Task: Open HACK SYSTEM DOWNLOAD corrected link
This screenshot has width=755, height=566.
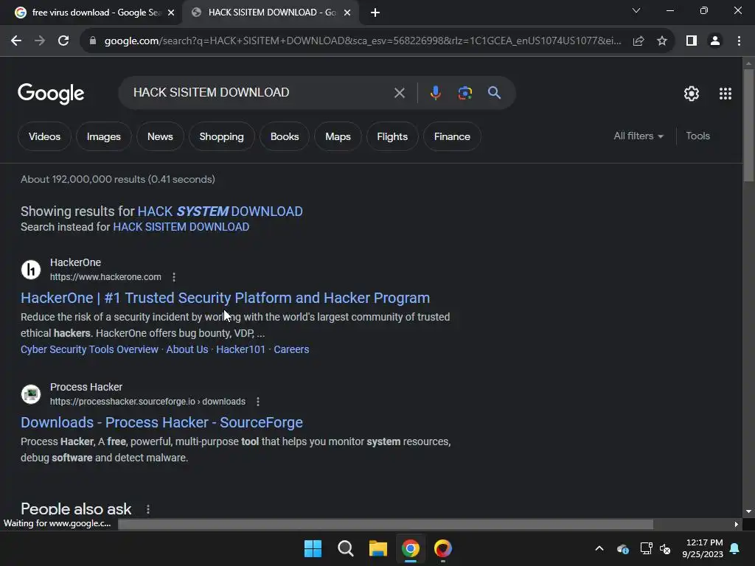Action: pyautogui.click(x=220, y=212)
